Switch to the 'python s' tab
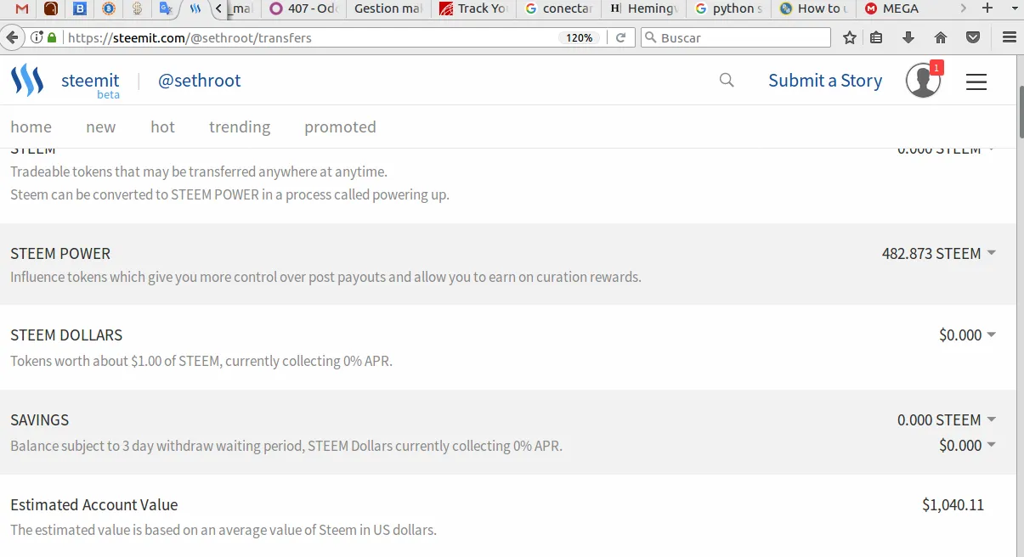Screen dimensions: 1024x557 tap(728, 9)
